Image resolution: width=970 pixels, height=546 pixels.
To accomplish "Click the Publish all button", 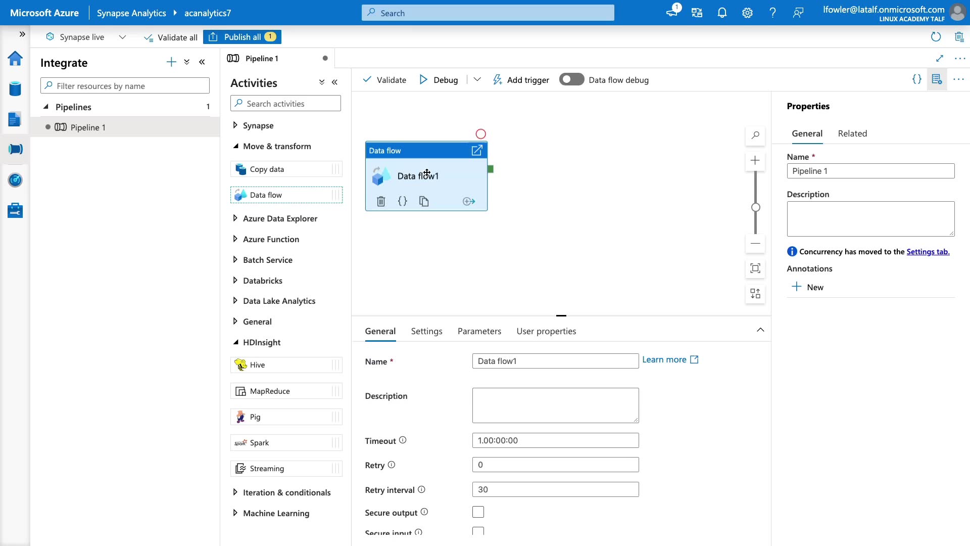I will pyautogui.click(x=242, y=37).
